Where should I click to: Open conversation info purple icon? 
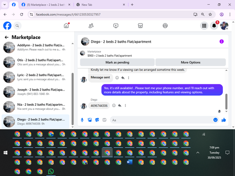tap(221, 41)
